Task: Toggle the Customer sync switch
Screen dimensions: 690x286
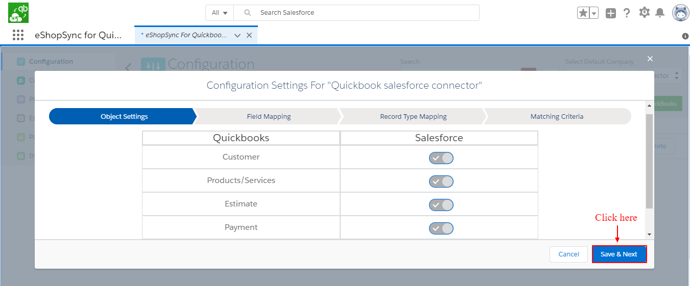Action: (x=441, y=158)
